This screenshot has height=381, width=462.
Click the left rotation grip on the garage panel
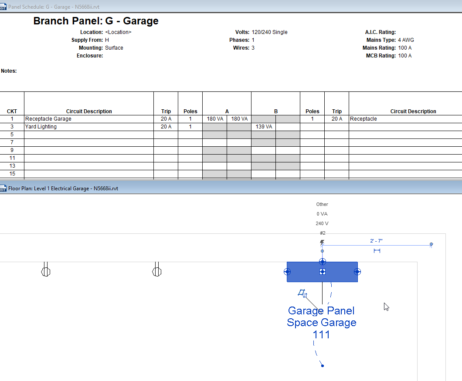click(287, 271)
